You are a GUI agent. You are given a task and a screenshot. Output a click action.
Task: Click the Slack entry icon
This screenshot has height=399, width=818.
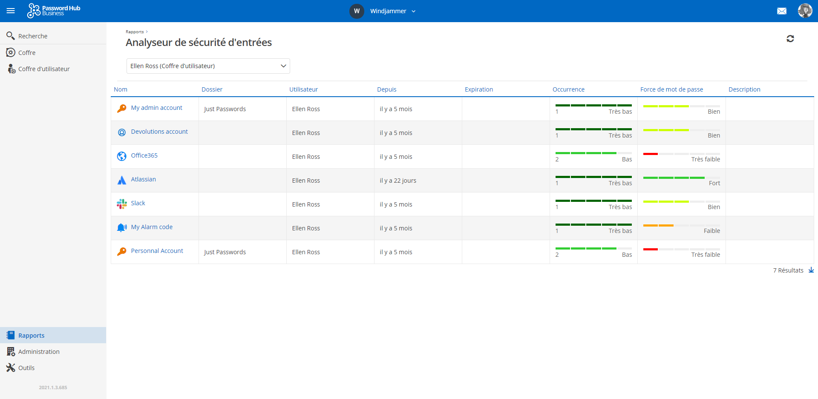[x=121, y=204]
